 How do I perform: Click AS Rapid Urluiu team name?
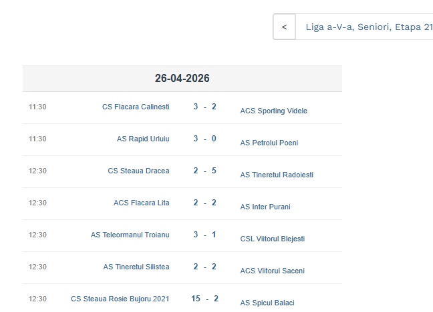coord(143,139)
